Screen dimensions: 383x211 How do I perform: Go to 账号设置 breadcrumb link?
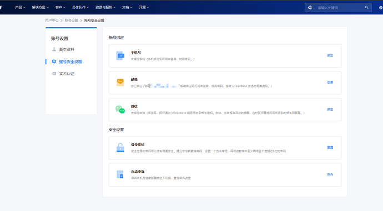tap(71, 20)
